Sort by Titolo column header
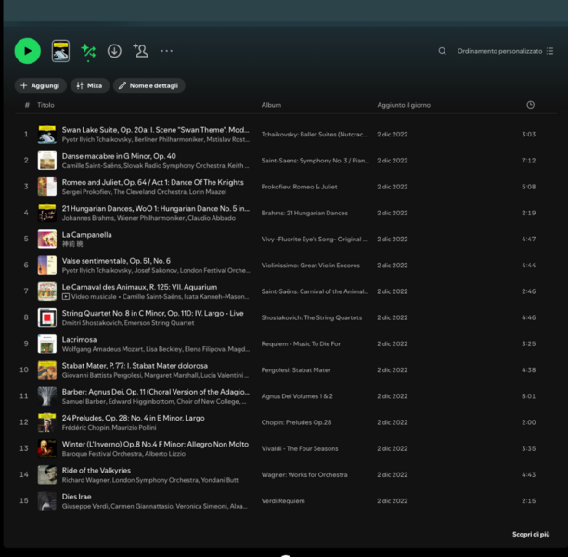This screenshot has width=568, height=557. click(x=45, y=105)
